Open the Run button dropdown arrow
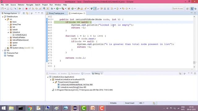Screen dimensions: 198x111 60,9
